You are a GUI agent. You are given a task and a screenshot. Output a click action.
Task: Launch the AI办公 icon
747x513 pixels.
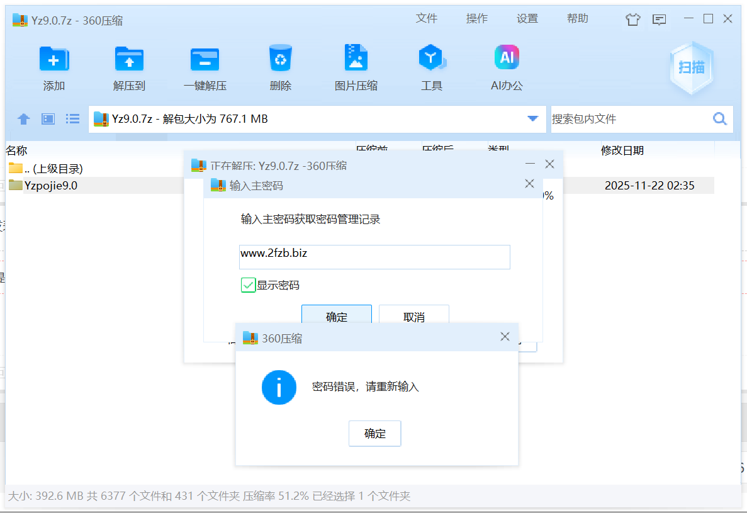click(x=507, y=57)
